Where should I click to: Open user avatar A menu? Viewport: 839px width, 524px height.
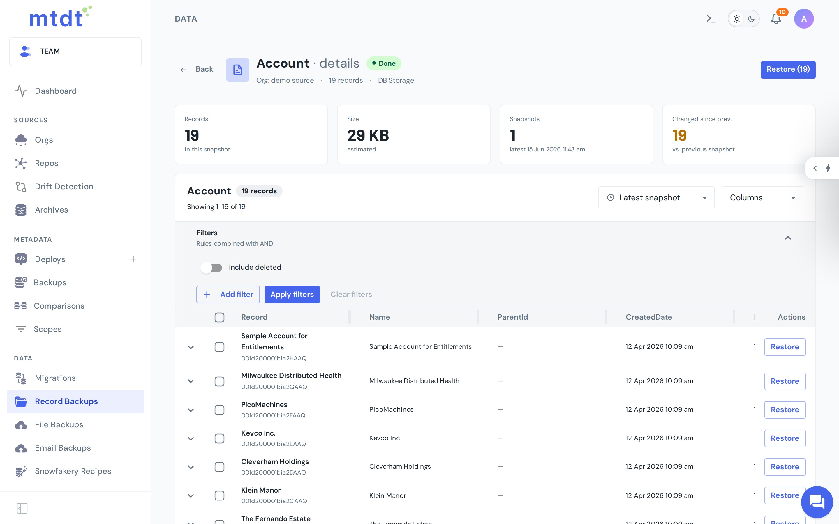[804, 19]
